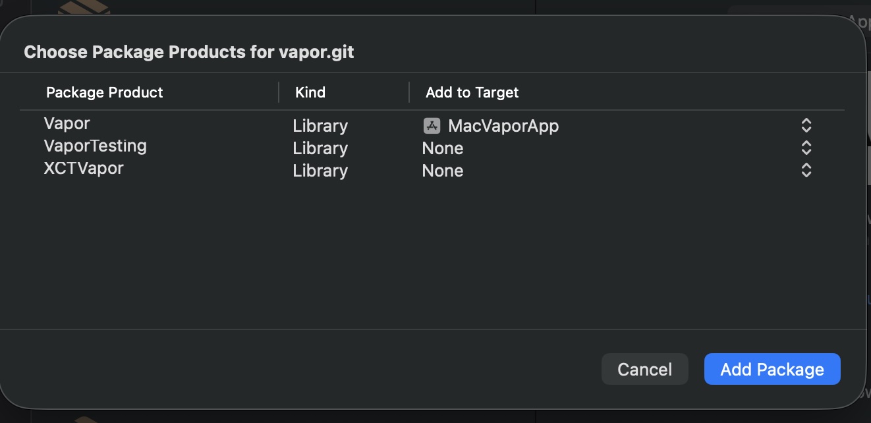Click the Library kind cell for Vapor
The image size is (871, 423).
tap(320, 125)
